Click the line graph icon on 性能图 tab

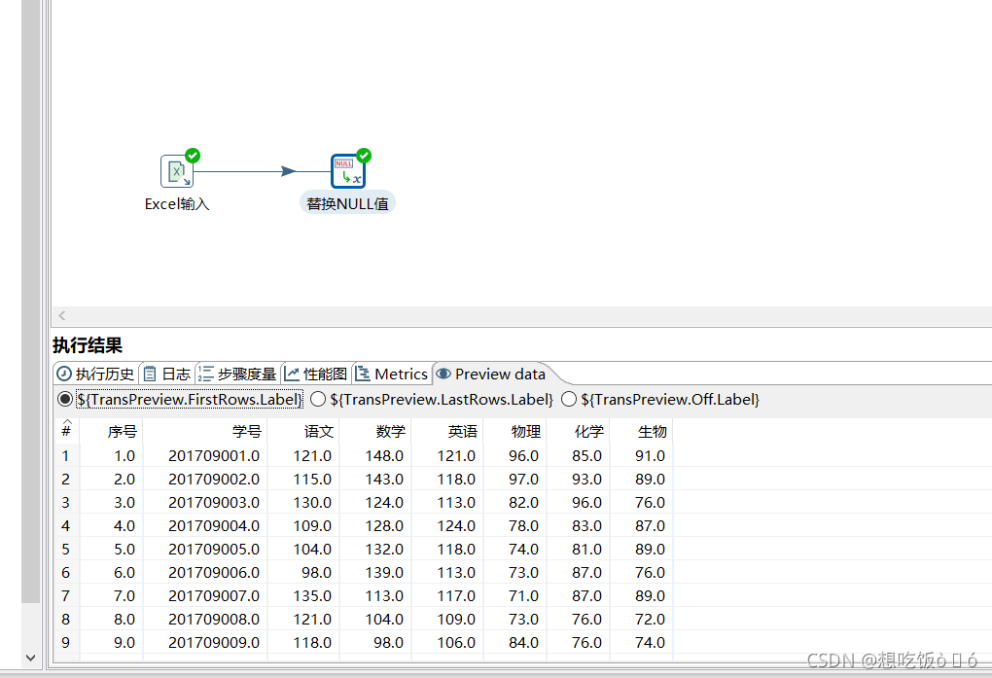point(291,373)
